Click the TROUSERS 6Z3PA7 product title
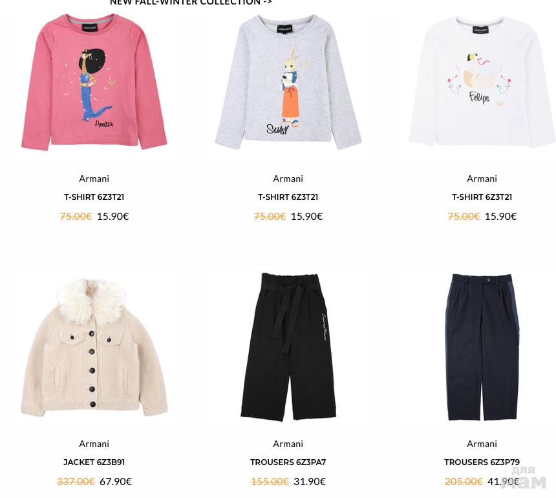This screenshot has width=556, height=498. coord(288,462)
